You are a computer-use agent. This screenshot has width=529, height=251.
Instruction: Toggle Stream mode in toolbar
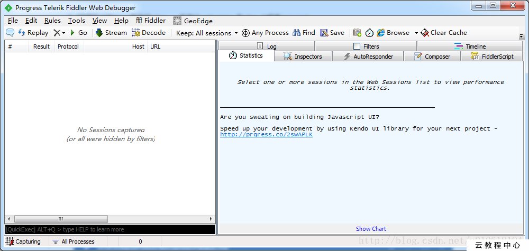[111, 33]
